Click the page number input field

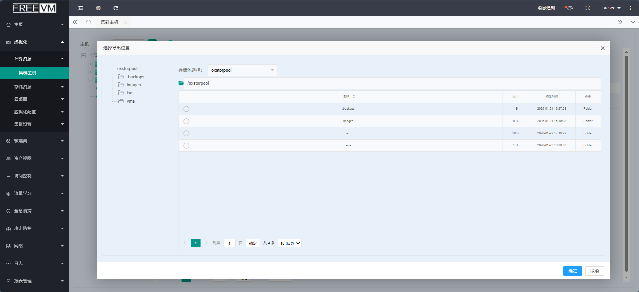(229, 243)
